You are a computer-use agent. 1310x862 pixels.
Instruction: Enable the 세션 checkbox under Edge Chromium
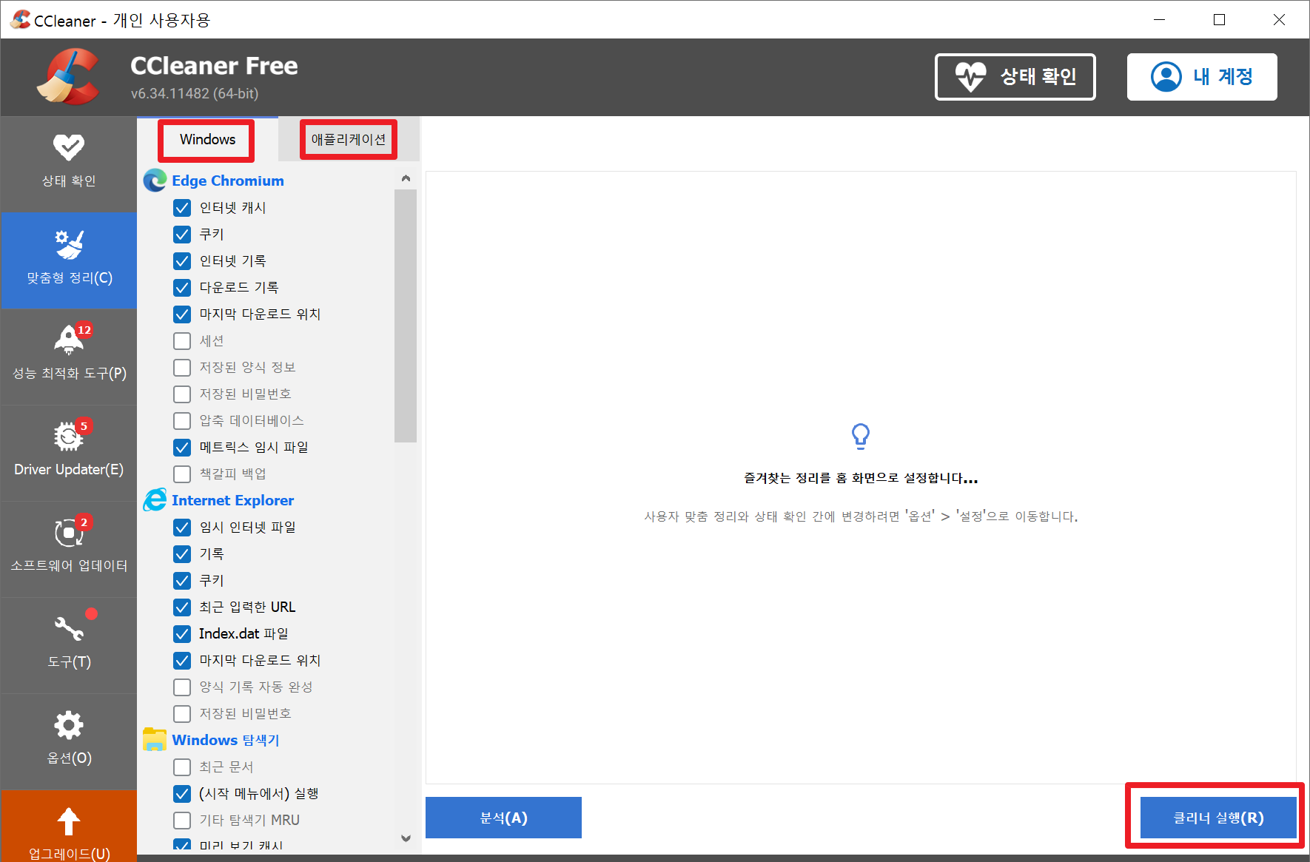[182, 340]
